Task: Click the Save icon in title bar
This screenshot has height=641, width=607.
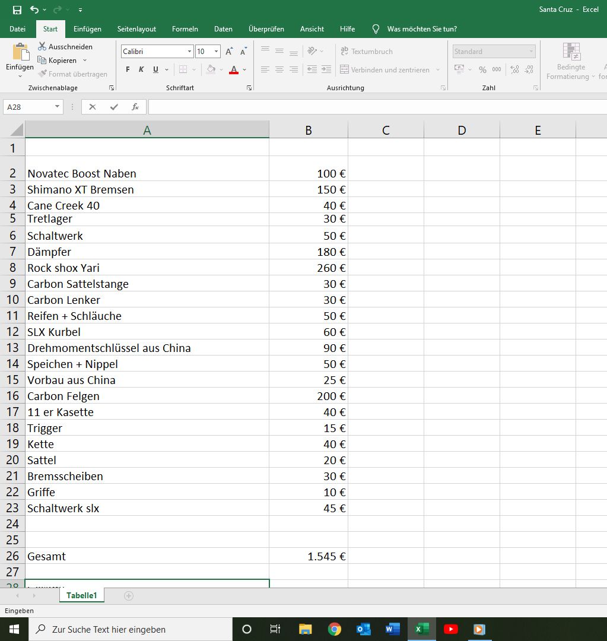Action: click(17, 9)
